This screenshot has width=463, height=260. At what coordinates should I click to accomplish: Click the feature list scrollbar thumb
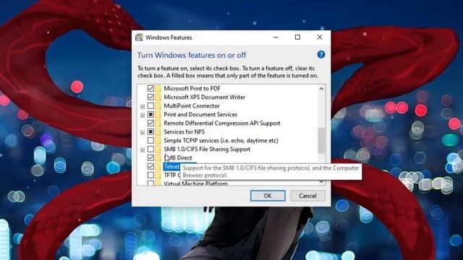(321, 141)
